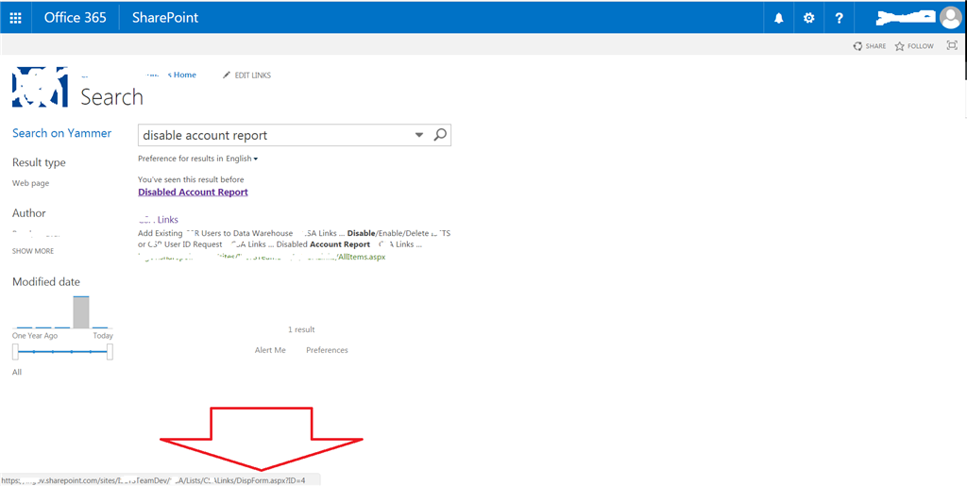Click the user profile avatar
The width and height of the screenshot is (967, 486).
click(950, 18)
